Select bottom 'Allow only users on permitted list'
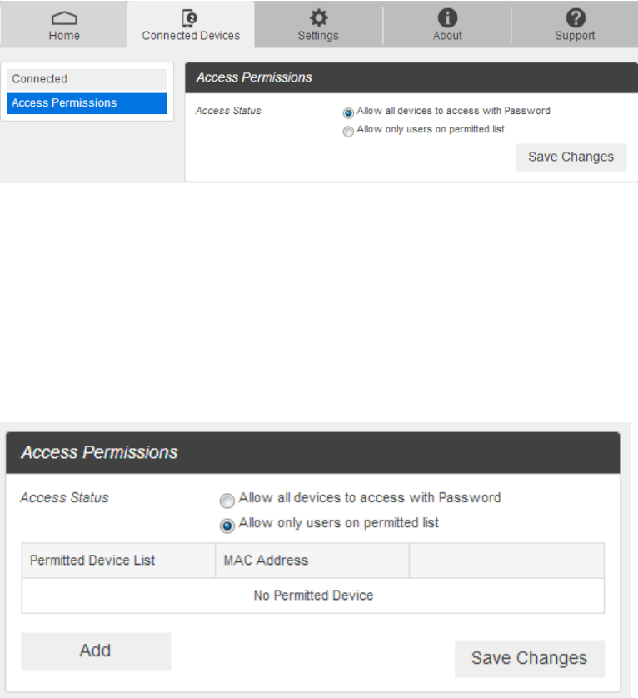The height and width of the screenshot is (698, 638). [x=227, y=526]
